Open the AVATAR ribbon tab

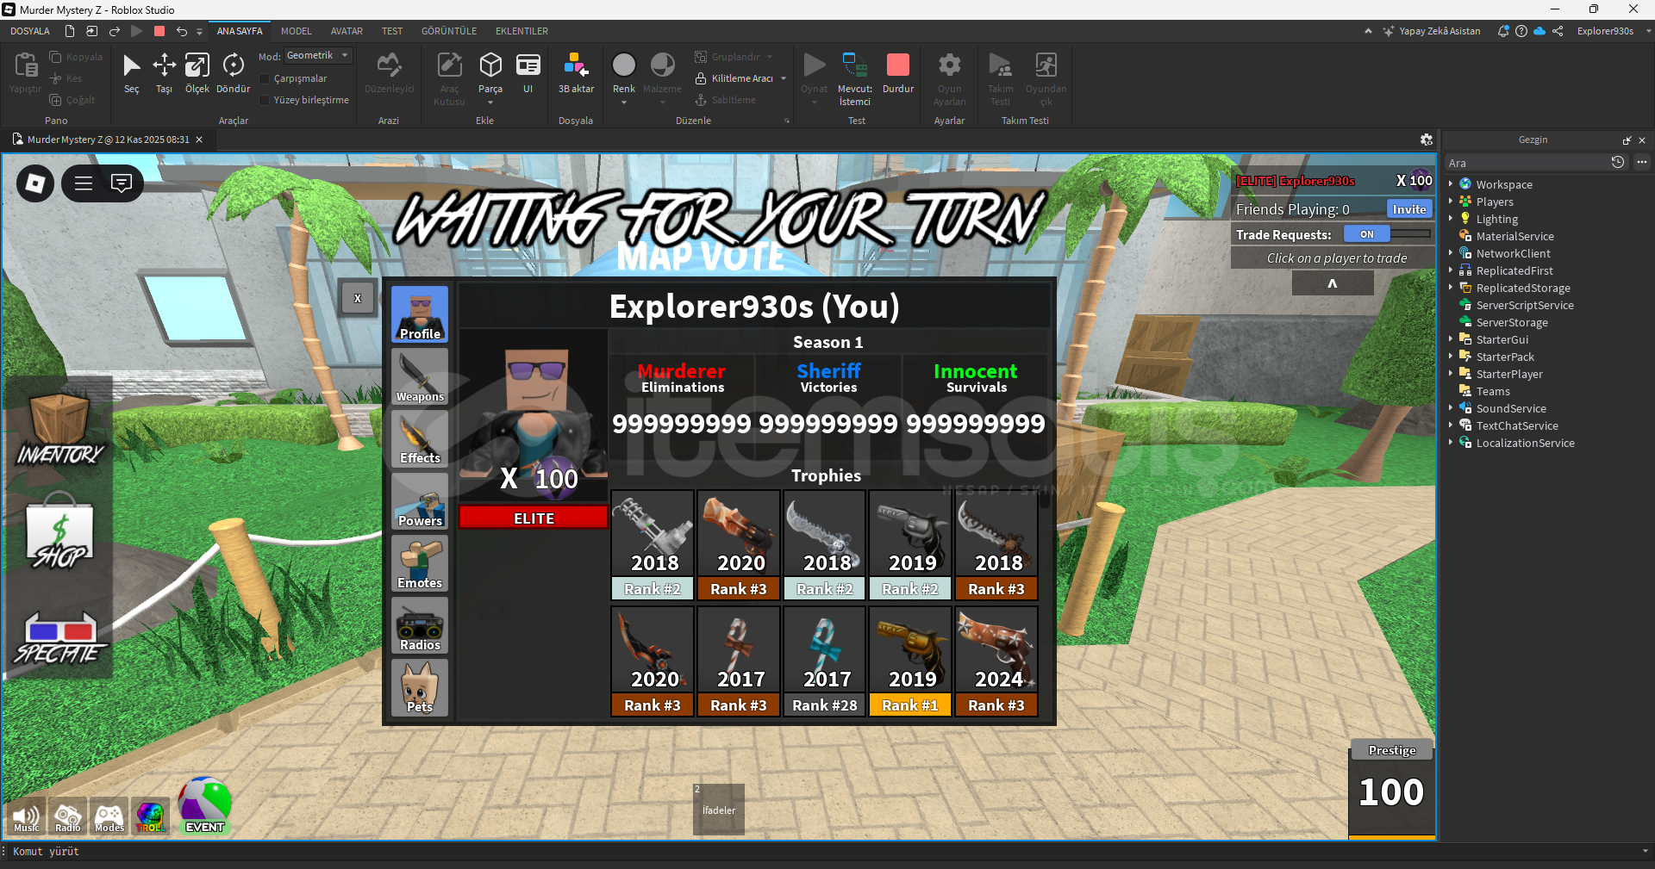click(347, 31)
